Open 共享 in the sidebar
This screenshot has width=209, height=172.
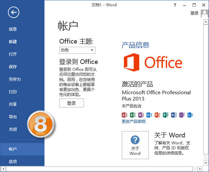point(13,104)
